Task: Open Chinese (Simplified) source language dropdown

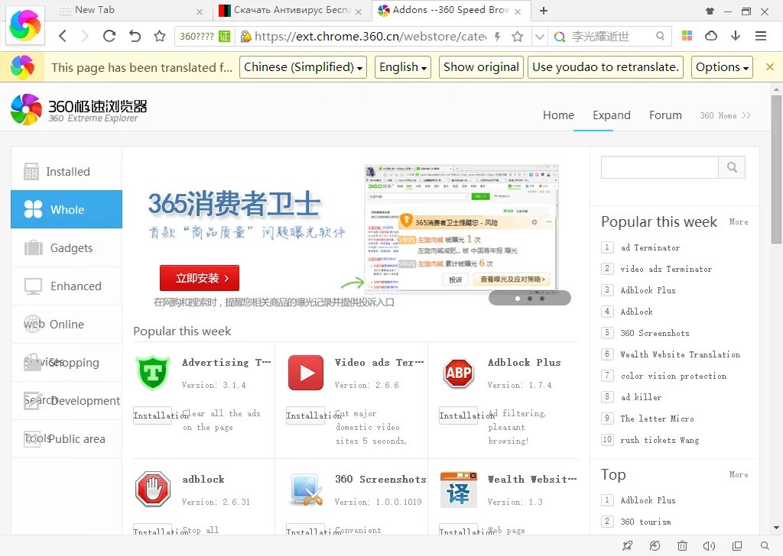Action: [x=303, y=67]
